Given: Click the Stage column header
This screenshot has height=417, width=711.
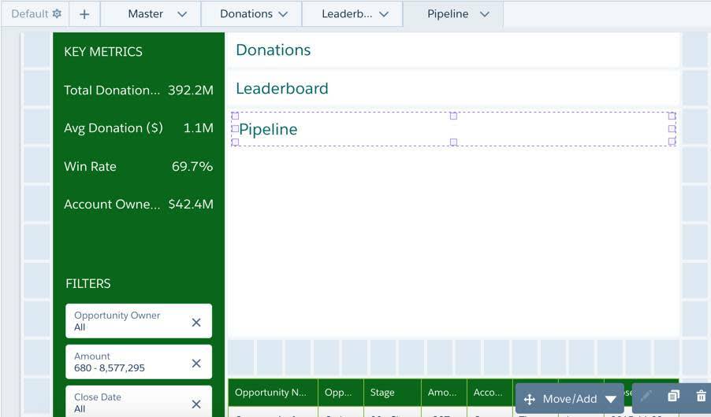Looking at the screenshot, I should [x=393, y=393].
